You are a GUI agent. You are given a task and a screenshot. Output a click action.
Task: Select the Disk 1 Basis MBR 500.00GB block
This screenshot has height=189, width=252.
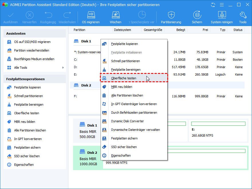[x=88, y=131]
